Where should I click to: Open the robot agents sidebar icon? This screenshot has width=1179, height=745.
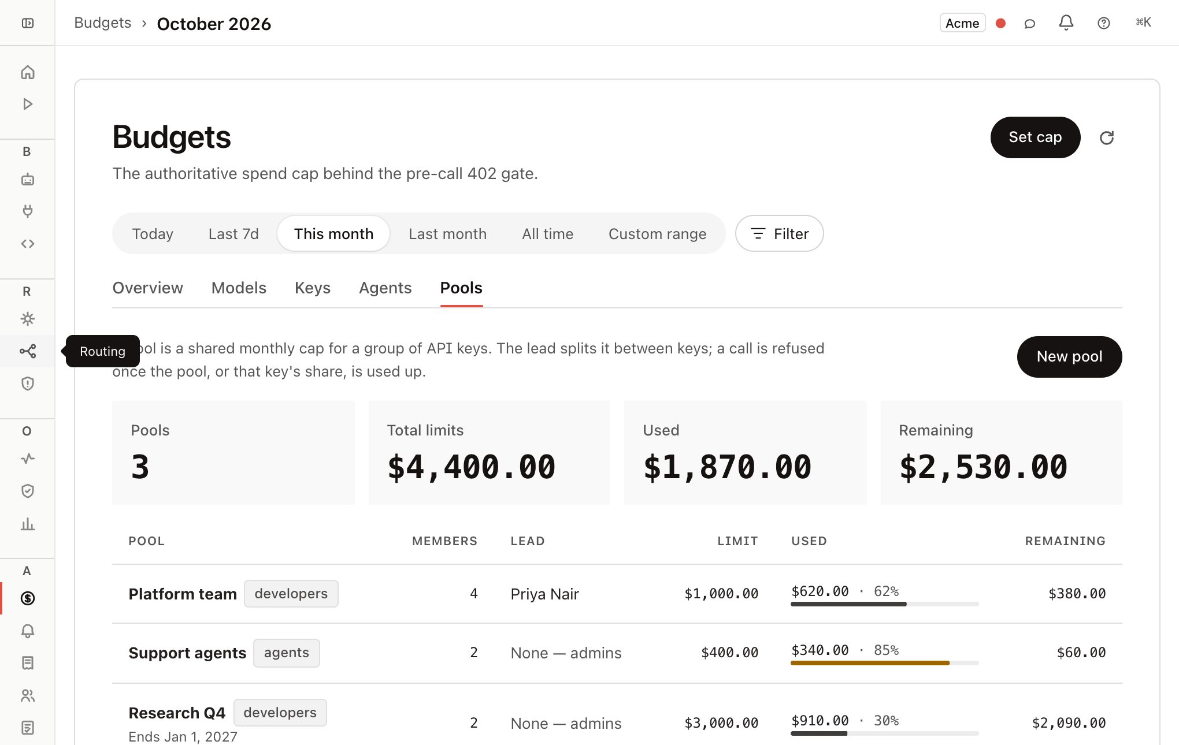(x=27, y=180)
